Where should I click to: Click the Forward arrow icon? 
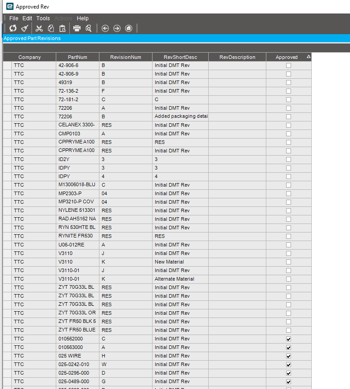pyautogui.click(x=117, y=28)
